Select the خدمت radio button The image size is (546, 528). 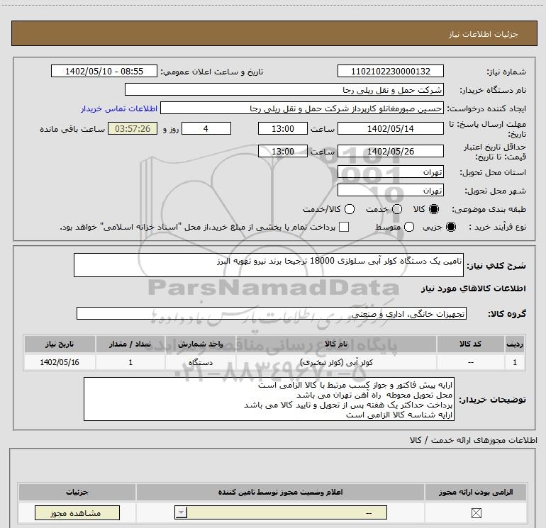coord(397,209)
